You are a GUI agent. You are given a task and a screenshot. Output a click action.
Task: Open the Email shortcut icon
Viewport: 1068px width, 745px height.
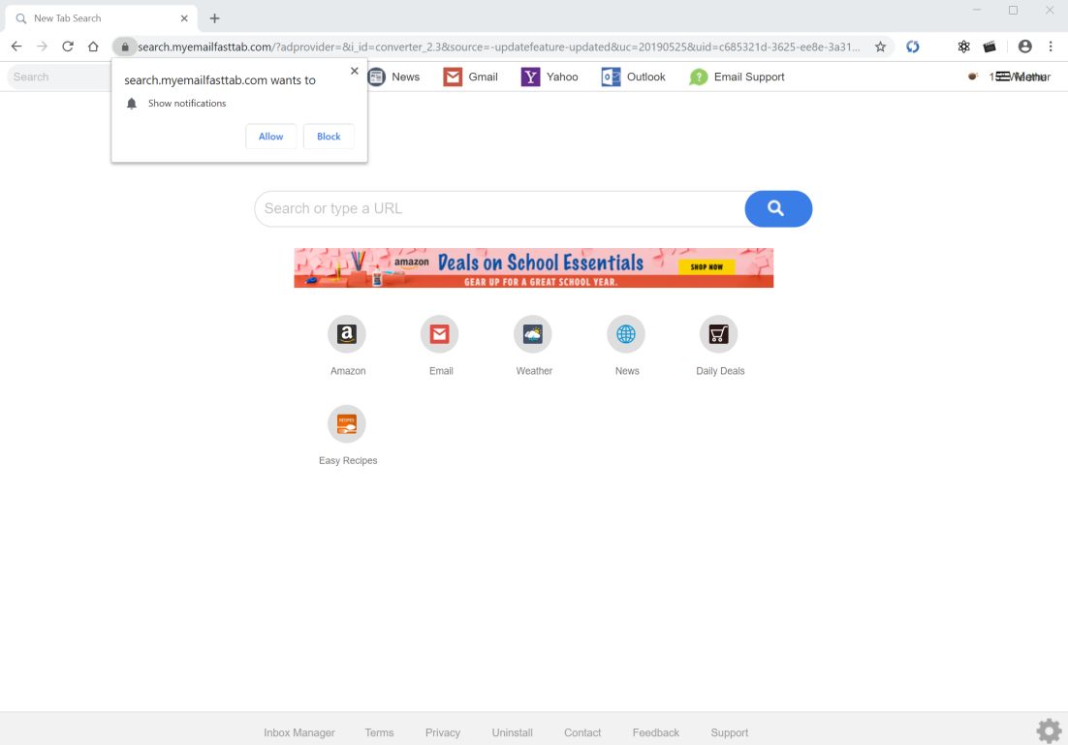pos(440,334)
